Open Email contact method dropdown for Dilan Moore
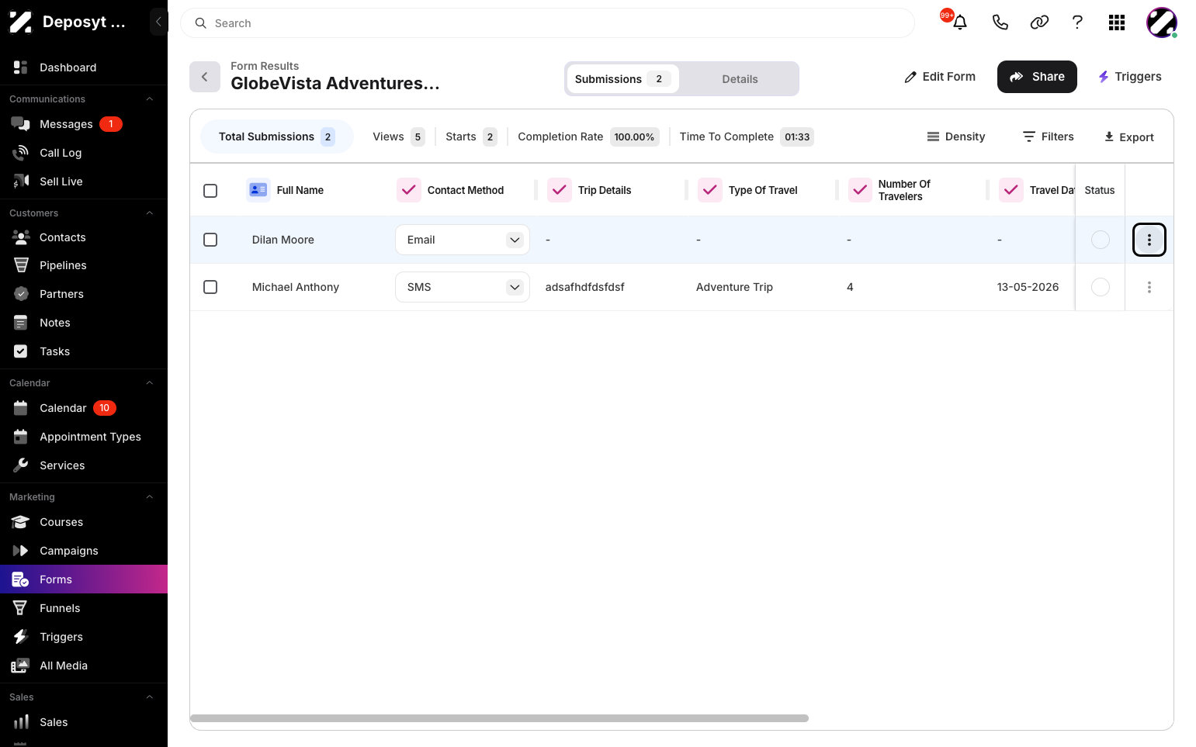This screenshot has height=747, width=1196. [463, 240]
